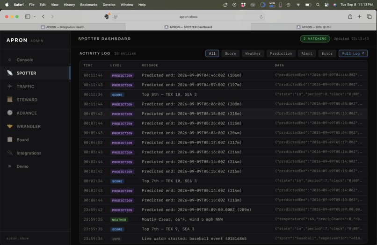Click message 'Predicted end: 2026-09-09T05:09:00.000Z (209m)'
The image size is (377, 245).
click(196, 210)
